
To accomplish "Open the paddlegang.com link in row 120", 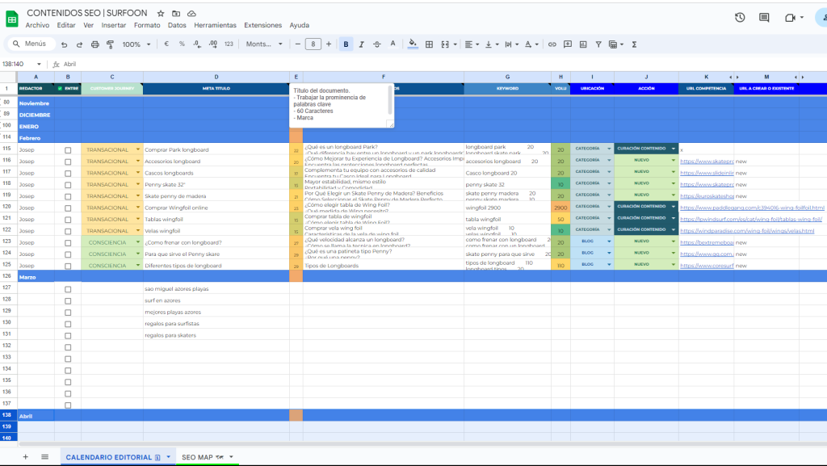I will tap(751, 208).
